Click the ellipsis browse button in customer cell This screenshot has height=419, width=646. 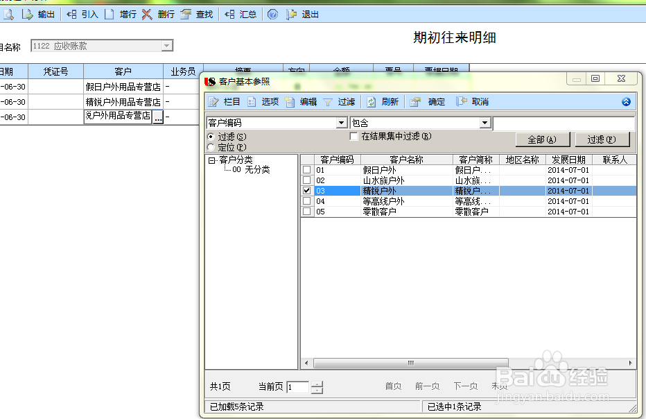click(158, 117)
